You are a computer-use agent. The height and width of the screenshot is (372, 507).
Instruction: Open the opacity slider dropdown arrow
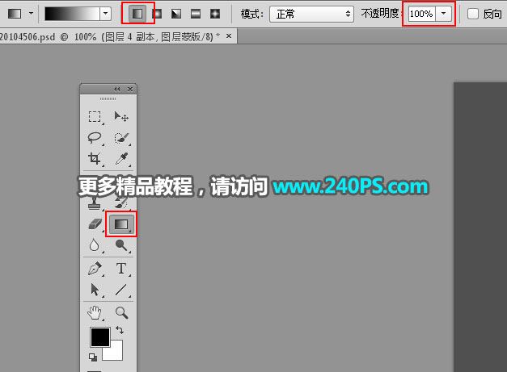click(x=444, y=14)
